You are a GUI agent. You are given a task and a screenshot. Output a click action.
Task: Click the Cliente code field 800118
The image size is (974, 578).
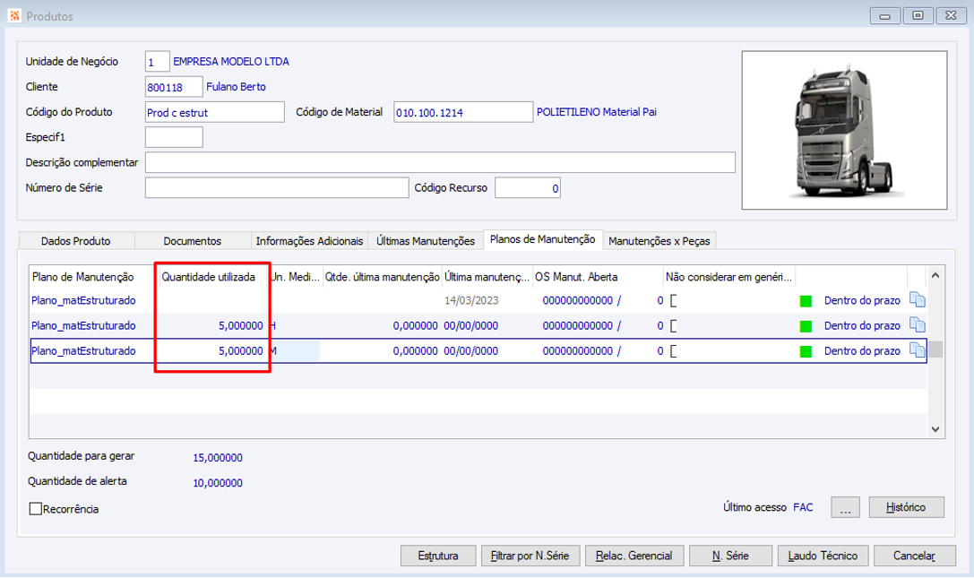tap(174, 87)
